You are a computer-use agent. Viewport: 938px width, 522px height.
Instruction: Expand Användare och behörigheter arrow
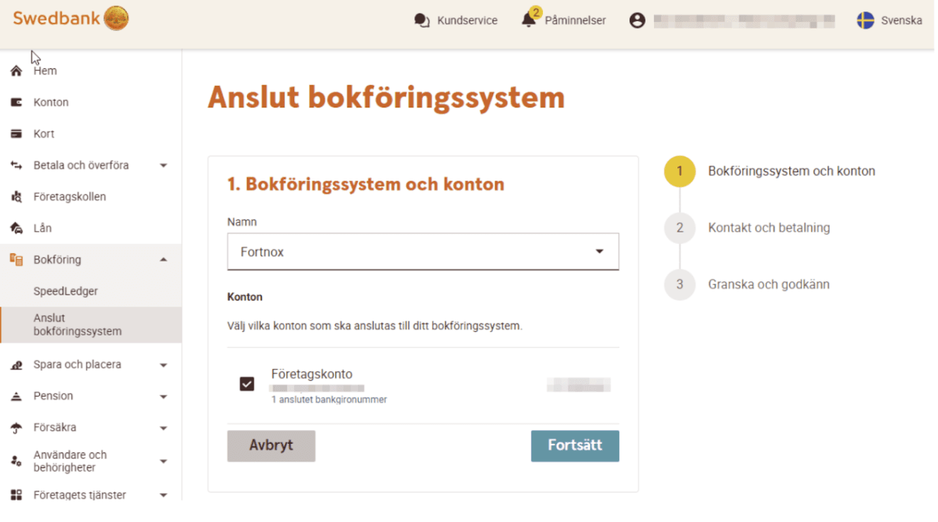tap(163, 462)
